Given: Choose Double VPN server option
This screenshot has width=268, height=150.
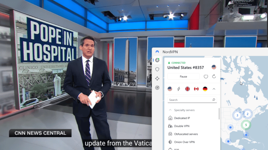Looking at the screenshot, I should (x=181, y=126).
